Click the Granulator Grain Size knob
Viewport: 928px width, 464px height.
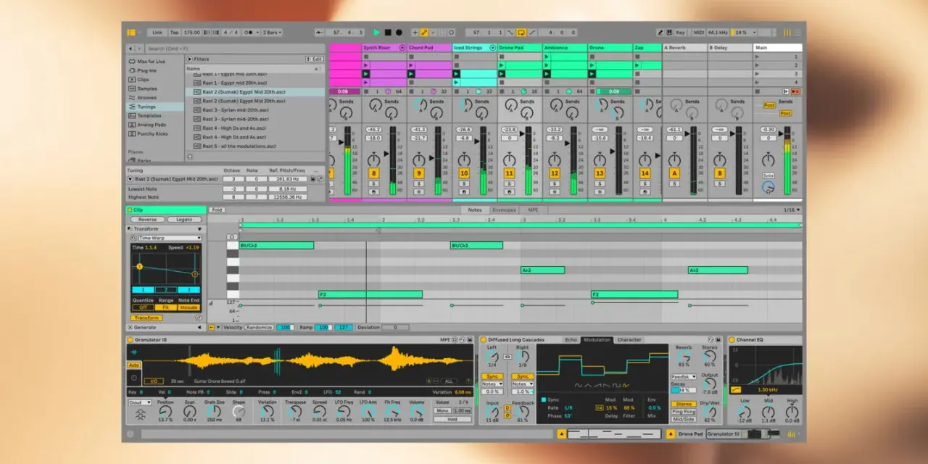point(215,410)
